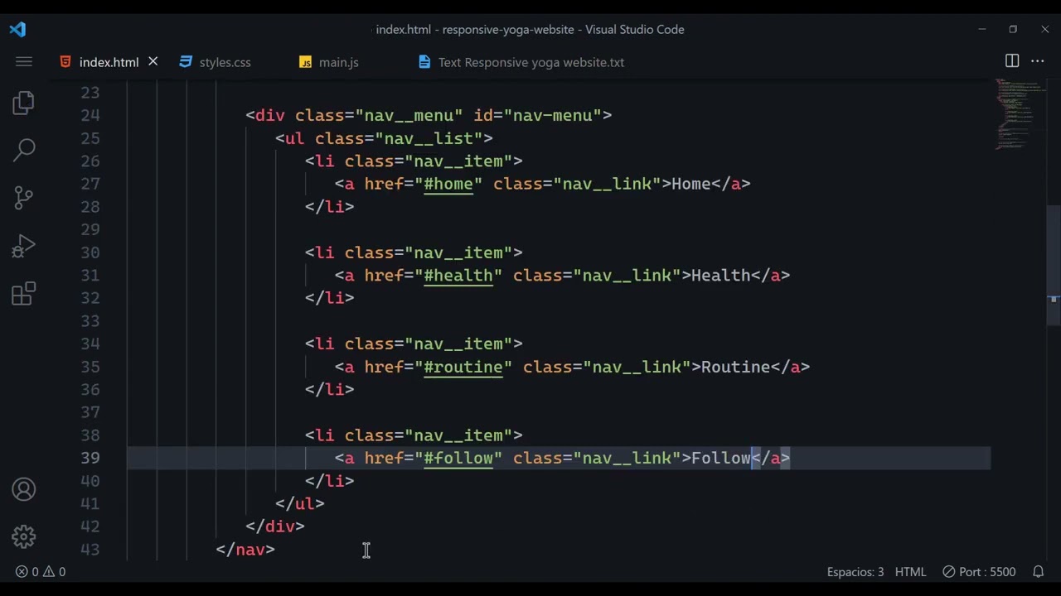Image resolution: width=1061 pixels, height=596 pixels.
Task: Open the More Actions ellipsis menu
Action: [1038, 61]
